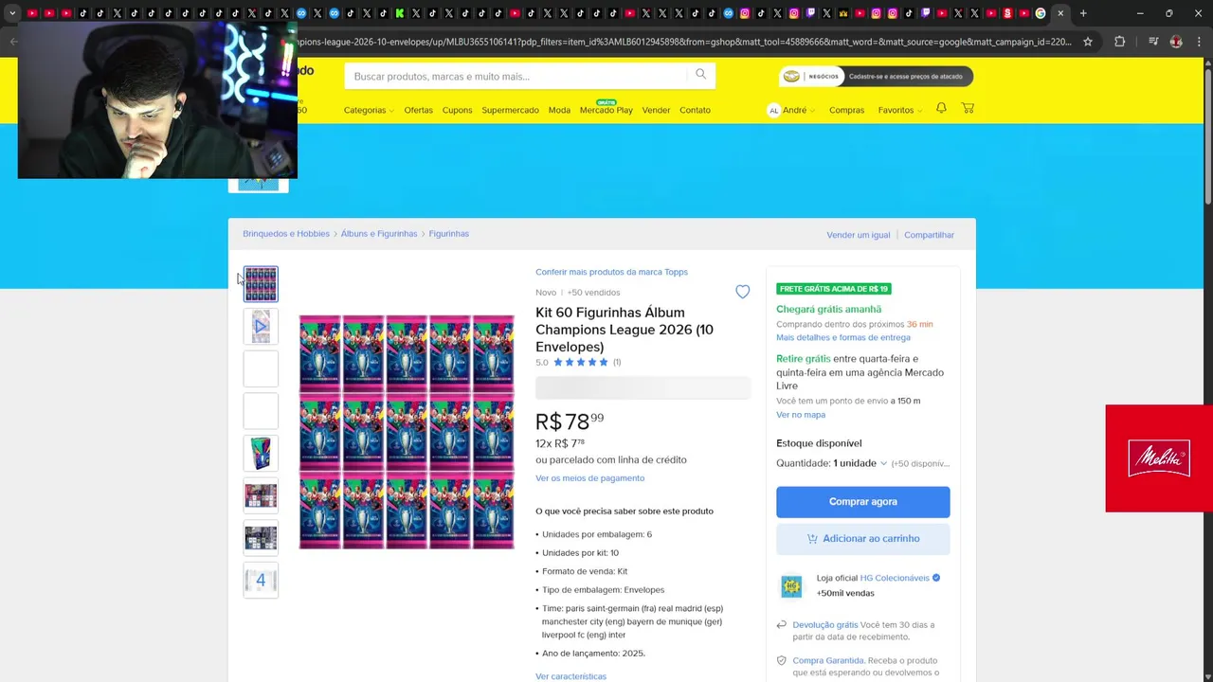Open Cupons menu item
This screenshot has width=1213, height=682.
pos(457,110)
